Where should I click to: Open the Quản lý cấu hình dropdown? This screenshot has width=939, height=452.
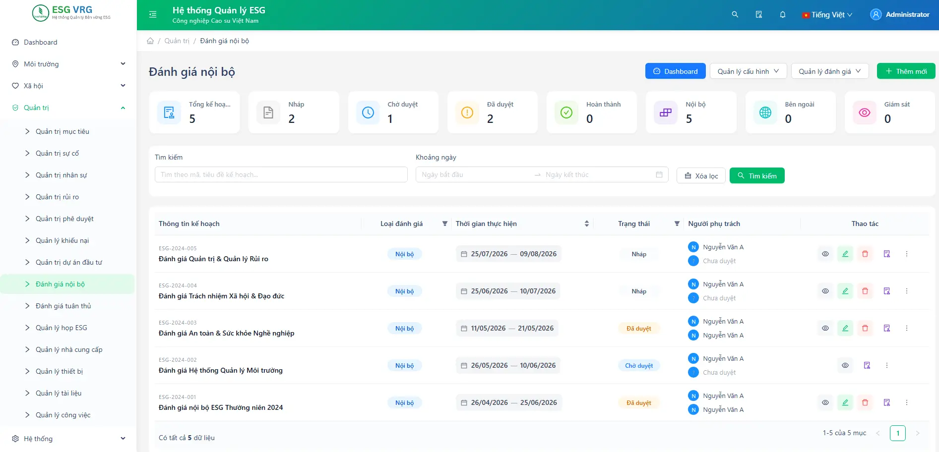tap(748, 71)
